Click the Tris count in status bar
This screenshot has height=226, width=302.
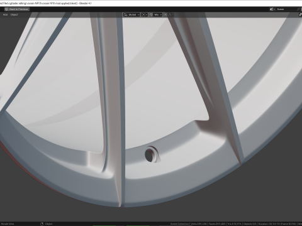point(234,224)
